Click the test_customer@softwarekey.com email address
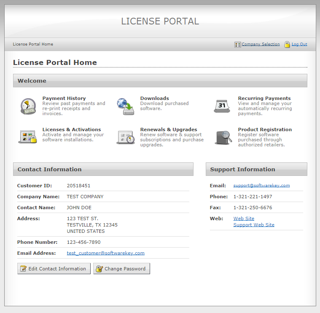 [x=106, y=253]
